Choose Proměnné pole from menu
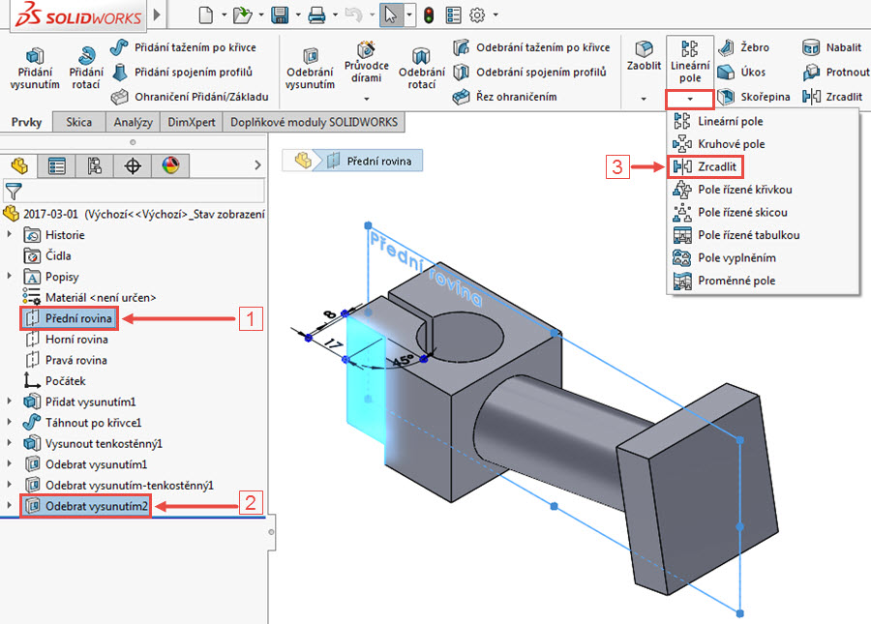 763,281
